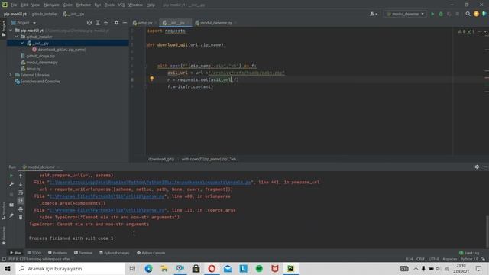
Task: Click the Task View taskbar icon
Action: (132, 268)
